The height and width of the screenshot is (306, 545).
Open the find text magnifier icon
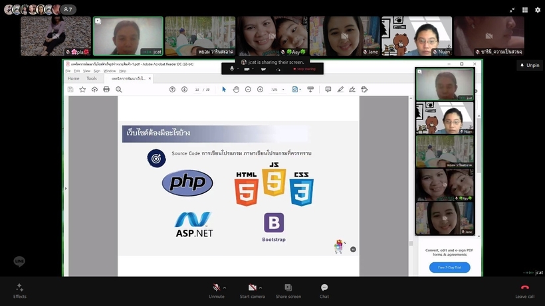click(x=119, y=90)
